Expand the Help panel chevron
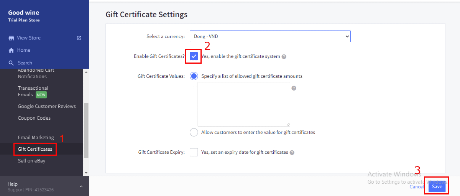The width and height of the screenshot is (460, 196). [x=81, y=186]
